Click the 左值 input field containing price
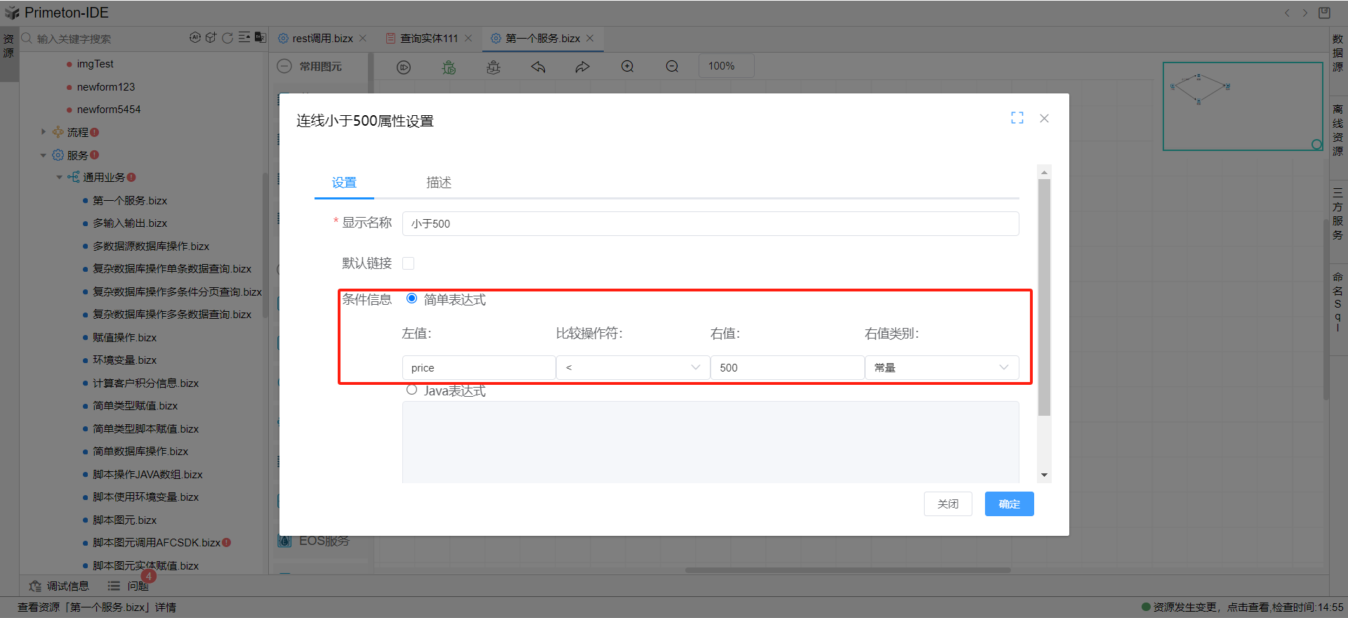 pos(478,367)
